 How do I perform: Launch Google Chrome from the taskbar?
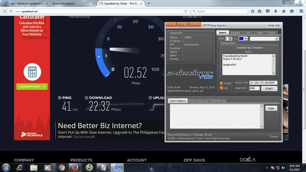click(61, 168)
